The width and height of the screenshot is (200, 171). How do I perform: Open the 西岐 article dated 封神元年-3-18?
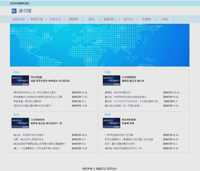click(x=32, y=106)
